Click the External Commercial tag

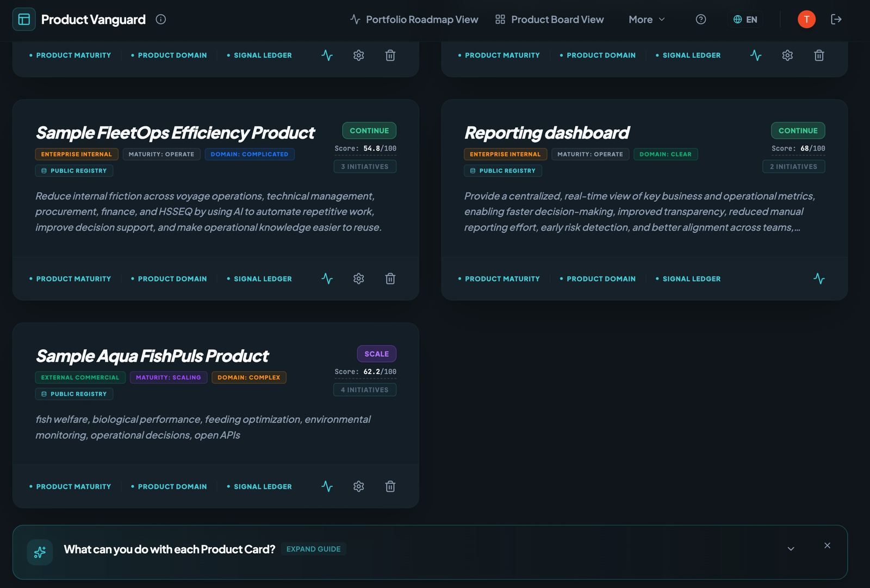(80, 377)
